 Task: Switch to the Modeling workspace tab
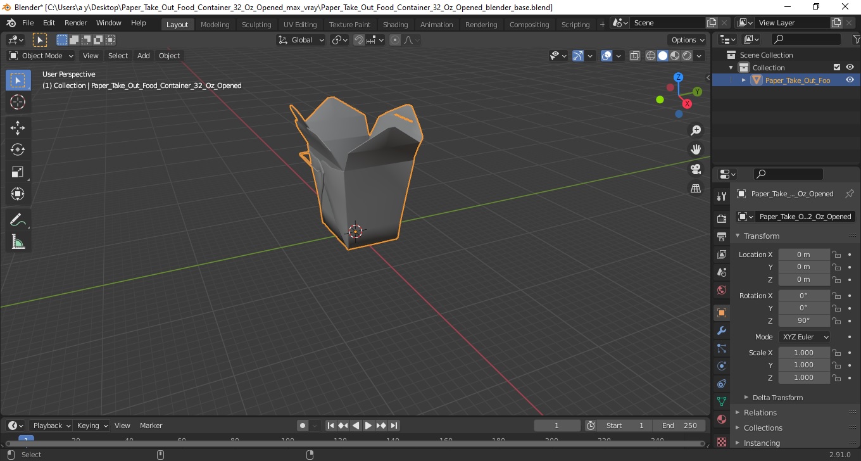[x=215, y=25]
